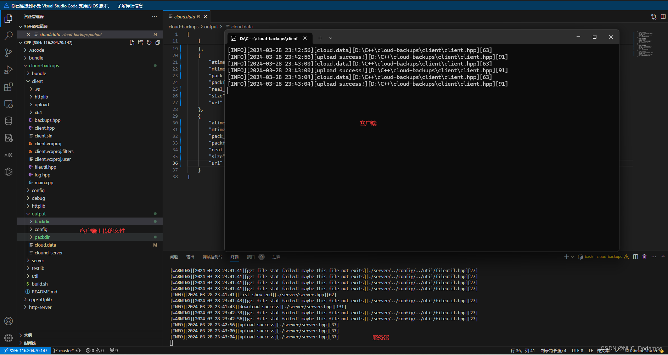Click line 36 column 41 indicator
This screenshot has height=355, width=668.
coord(523,350)
